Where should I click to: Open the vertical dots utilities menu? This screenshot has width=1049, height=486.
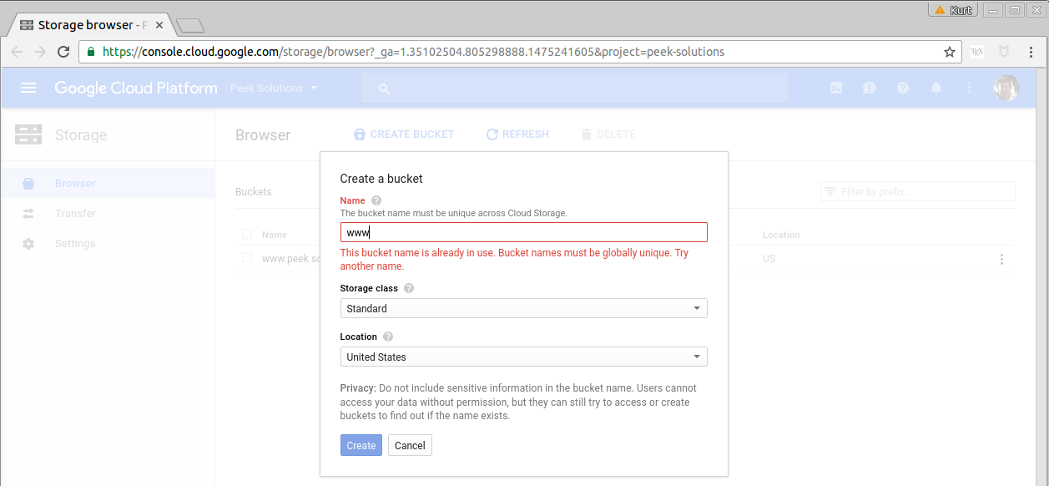click(x=969, y=88)
